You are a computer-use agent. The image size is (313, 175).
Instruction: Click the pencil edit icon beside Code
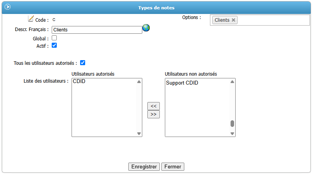(31, 19)
